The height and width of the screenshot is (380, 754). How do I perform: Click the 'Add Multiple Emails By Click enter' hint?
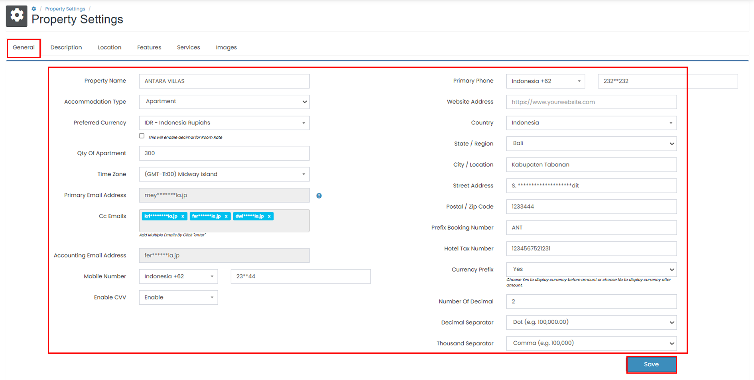(172, 235)
